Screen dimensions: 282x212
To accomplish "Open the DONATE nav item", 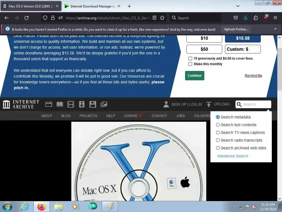I will pyautogui.click(x=133, y=116).
